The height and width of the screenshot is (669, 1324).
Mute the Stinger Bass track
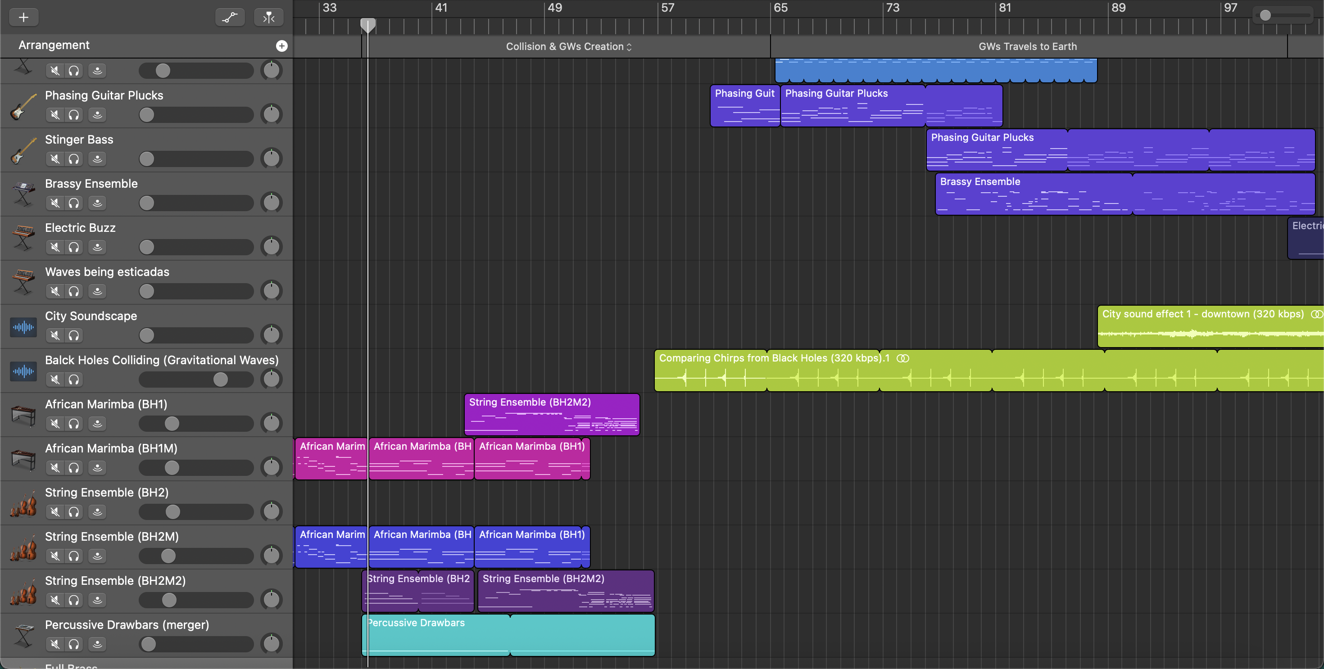coord(55,159)
